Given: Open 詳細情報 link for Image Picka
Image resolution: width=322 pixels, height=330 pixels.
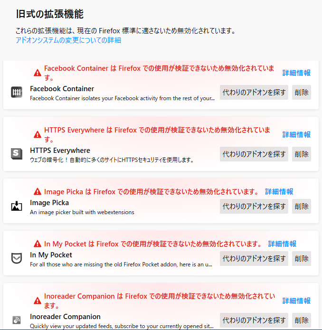Looking at the screenshot, I should coord(279,192).
